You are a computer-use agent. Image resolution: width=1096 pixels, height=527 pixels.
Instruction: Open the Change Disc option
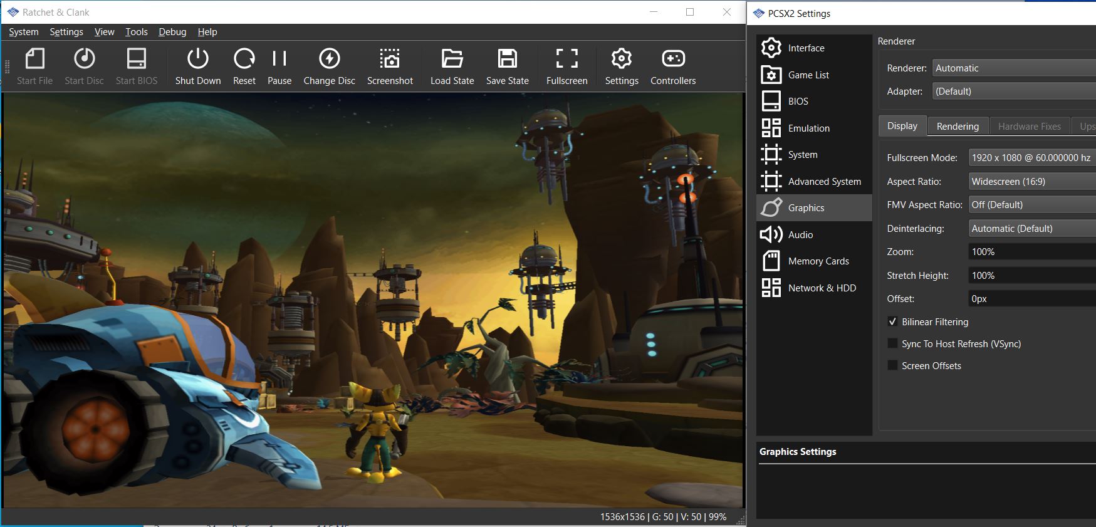[x=329, y=66]
